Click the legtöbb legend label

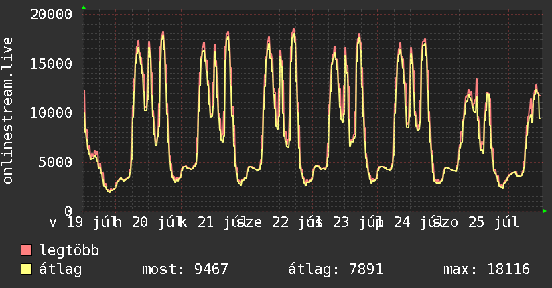click(69, 250)
